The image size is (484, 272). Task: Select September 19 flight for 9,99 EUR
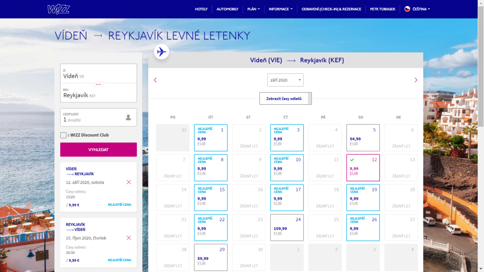[x=363, y=197]
